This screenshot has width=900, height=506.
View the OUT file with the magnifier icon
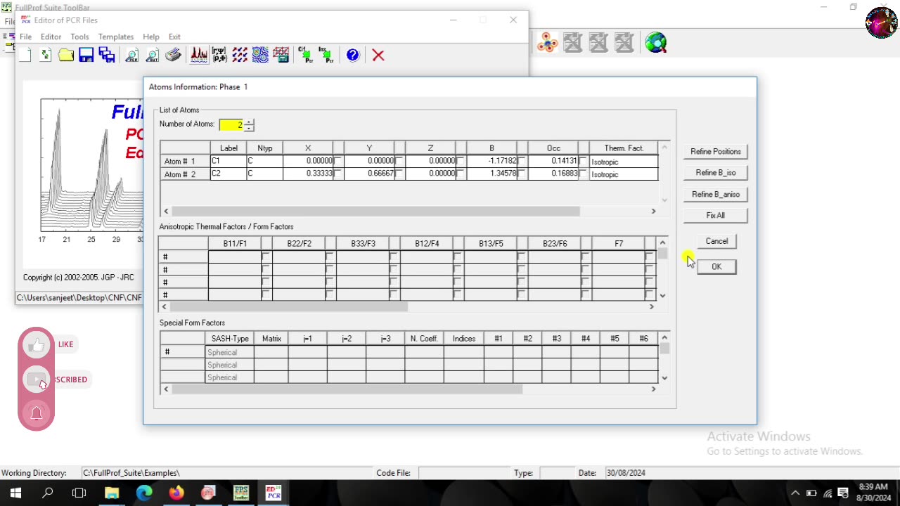pyautogui.click(x=152, y=55)
